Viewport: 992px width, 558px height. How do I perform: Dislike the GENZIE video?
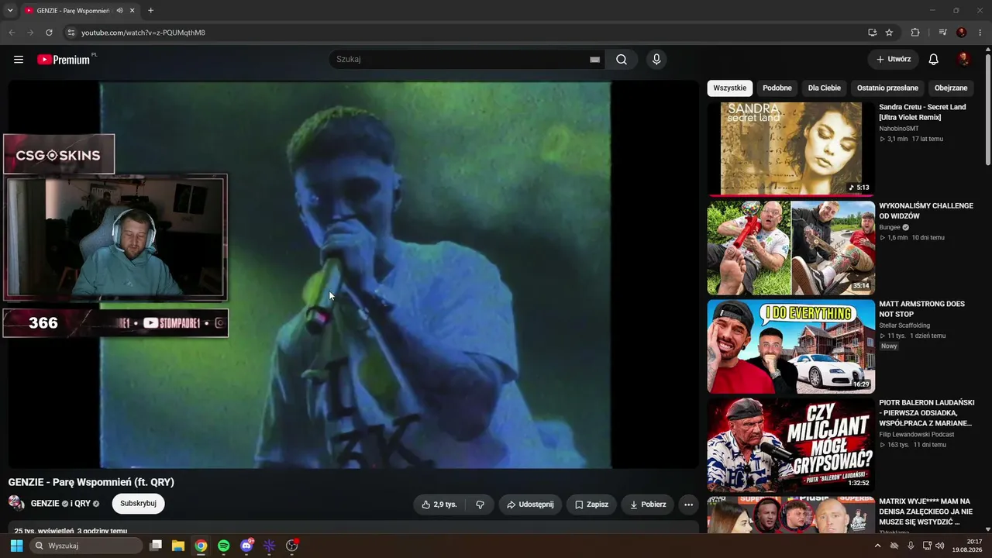tap(480, 505)
